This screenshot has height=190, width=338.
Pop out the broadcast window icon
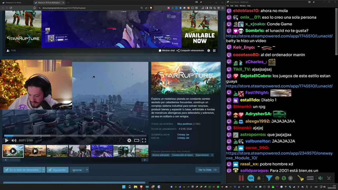click(214, 50)
